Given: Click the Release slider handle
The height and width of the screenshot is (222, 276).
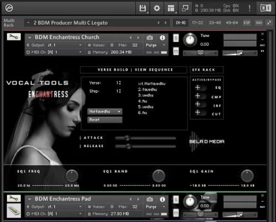Looking at the screenshot, I should (129, 146).
